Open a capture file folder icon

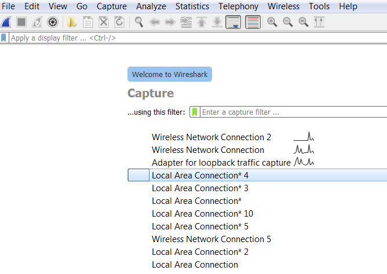pyautogui.click(x=72, y=22)
